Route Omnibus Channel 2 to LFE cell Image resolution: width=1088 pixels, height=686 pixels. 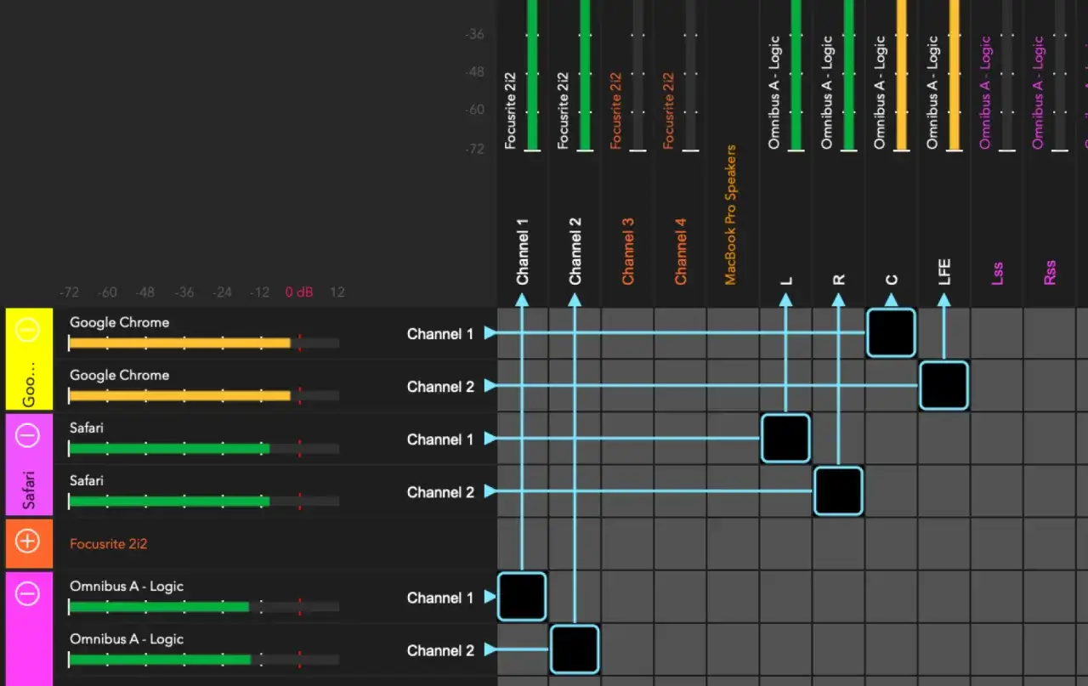pyautogui.click(x=943, y=649)
